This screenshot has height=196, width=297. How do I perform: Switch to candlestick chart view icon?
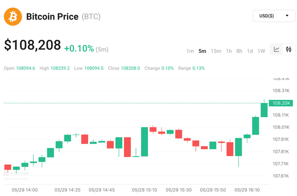[x=289, y=50]
